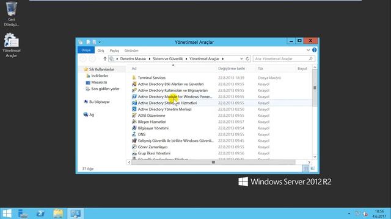Switch to details view icon in status bar
The height and width of the screenshot is (219, 391).
(x=305, y=169)
